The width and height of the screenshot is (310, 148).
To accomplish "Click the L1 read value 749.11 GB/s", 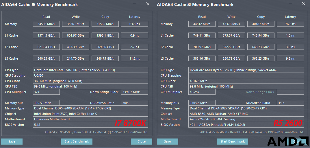I will click(x=202, y=35).
